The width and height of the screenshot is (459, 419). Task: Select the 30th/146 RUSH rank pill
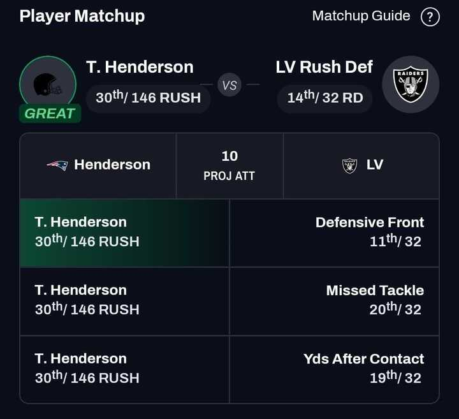coord(148,98)
